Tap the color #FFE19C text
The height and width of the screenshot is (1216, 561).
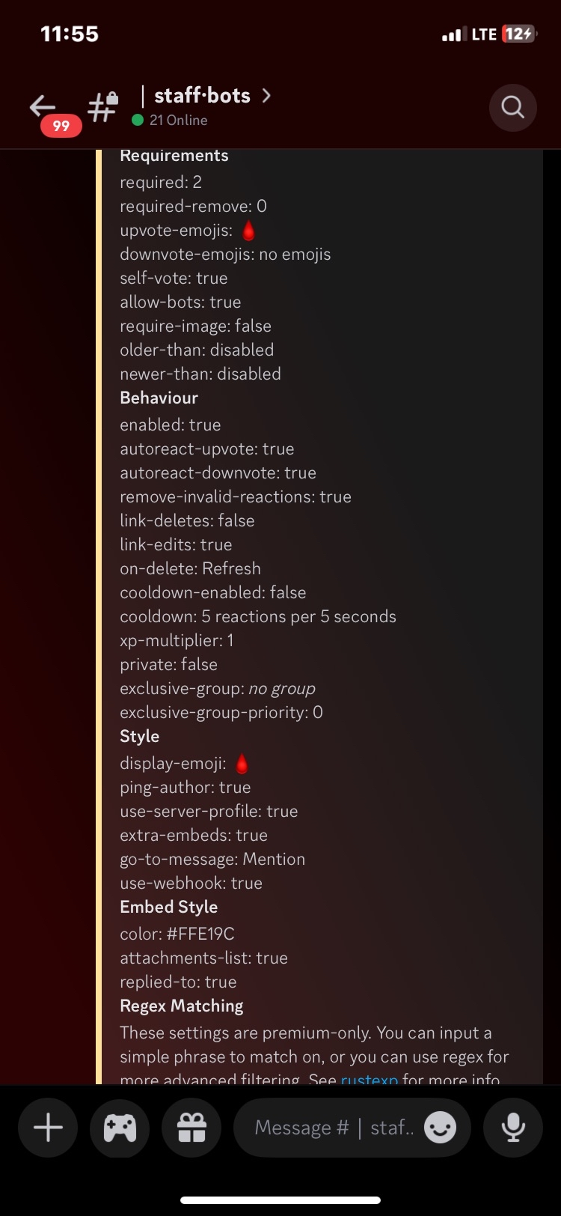pyautogui.click(x=177, y=934)
